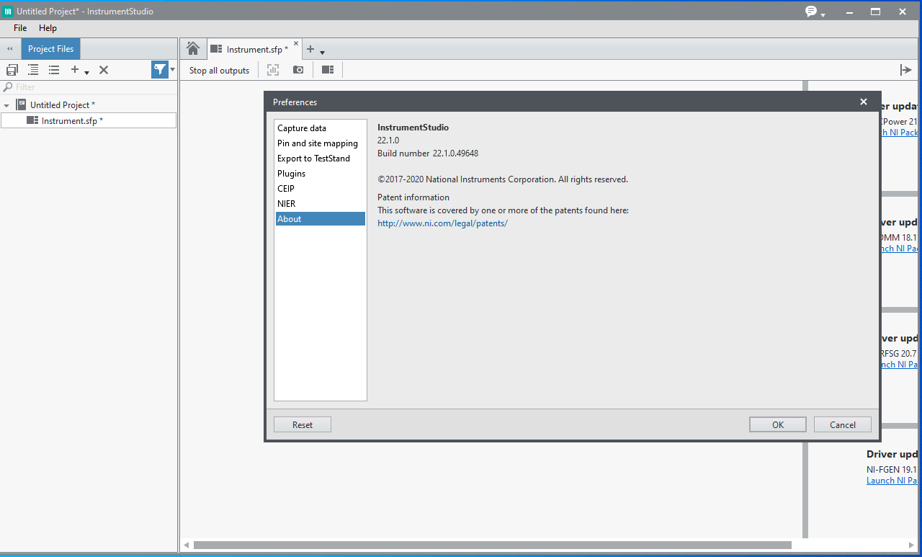Open the new tab dropdown arrow

(322, 52)
